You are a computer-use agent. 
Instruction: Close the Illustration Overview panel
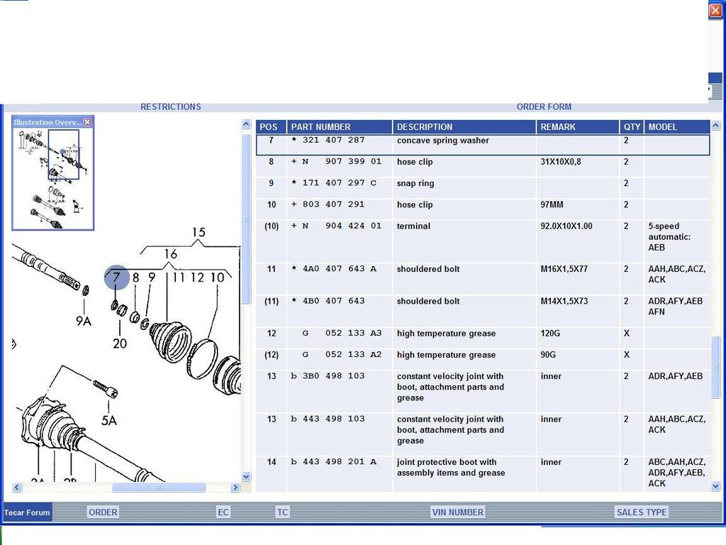87,122
